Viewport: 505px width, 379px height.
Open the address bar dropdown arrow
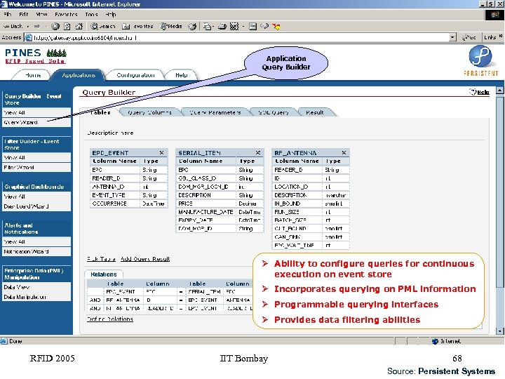pyautogui.click(x=453, y=38)
